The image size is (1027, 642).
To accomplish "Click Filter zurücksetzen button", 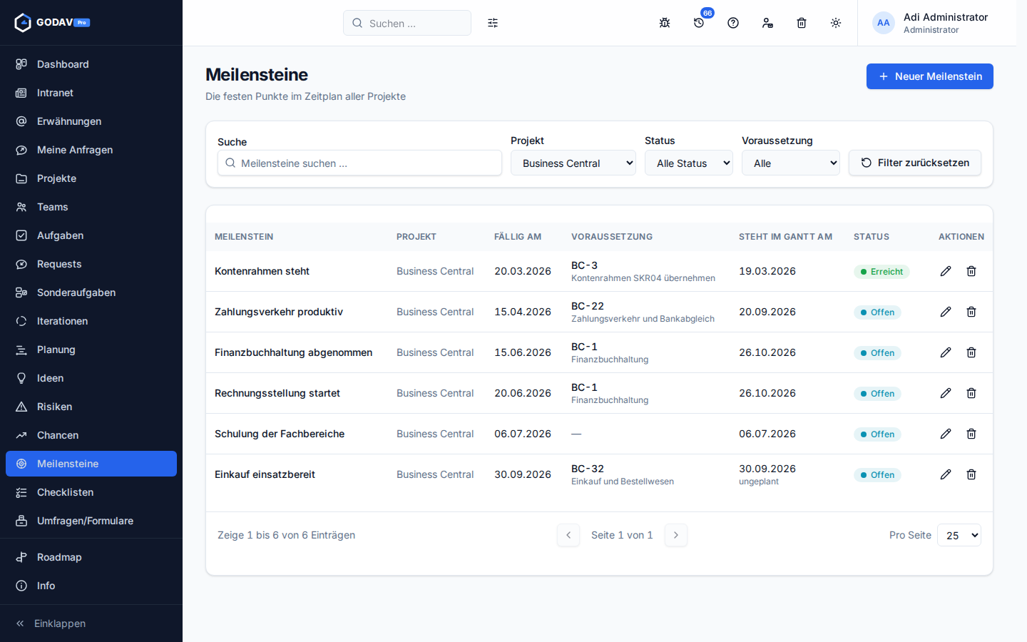I will coord(915,163).
